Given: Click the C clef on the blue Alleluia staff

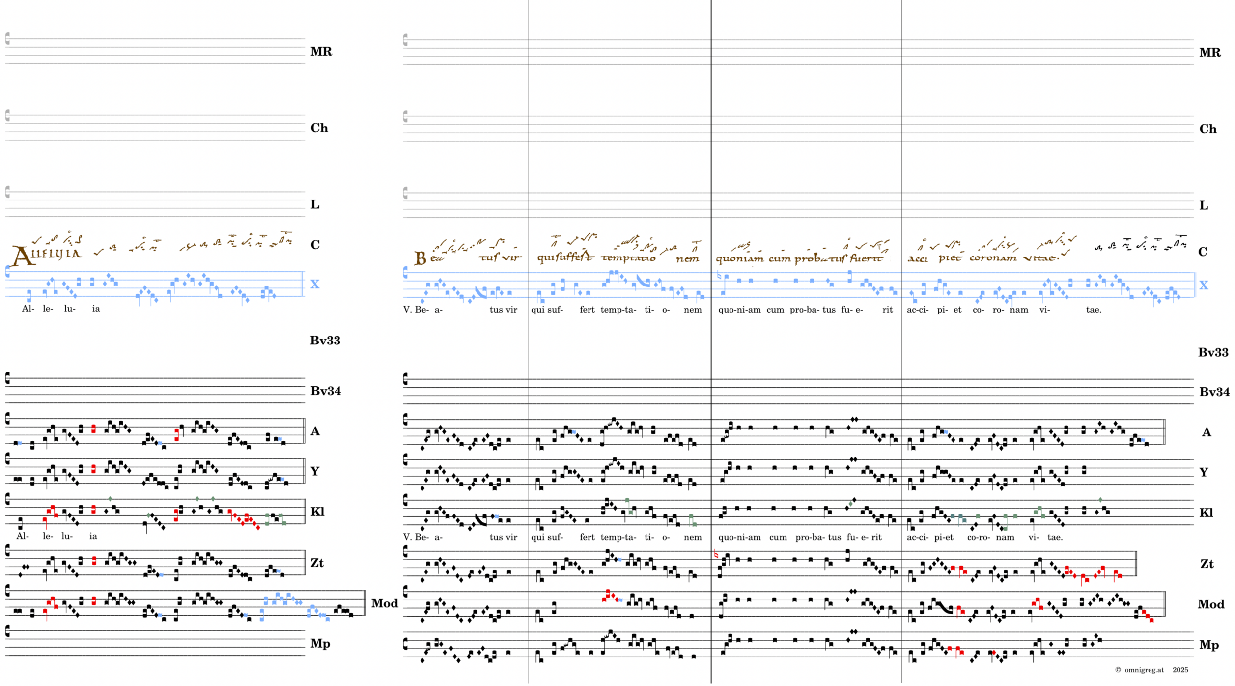Looking at the screenshot, I should (8, 272).
